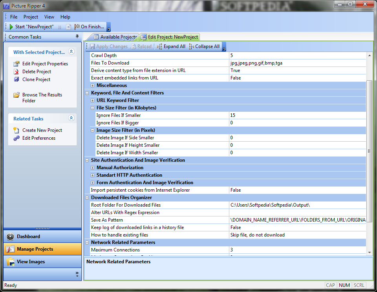Click the Delete Project link

37,72
